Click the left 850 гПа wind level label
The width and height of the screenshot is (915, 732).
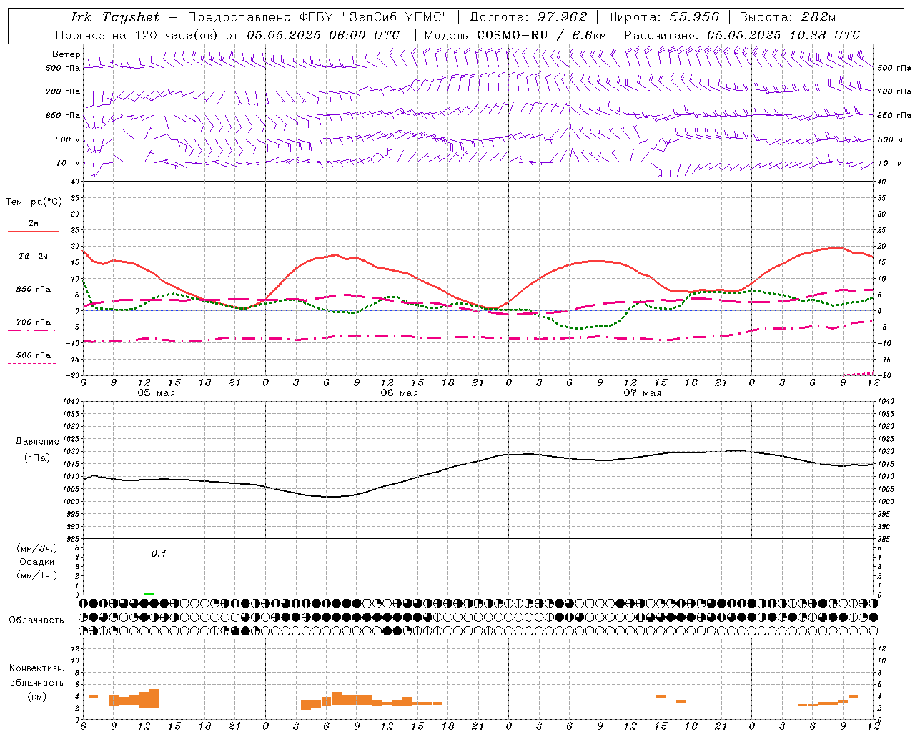point(63,115)
